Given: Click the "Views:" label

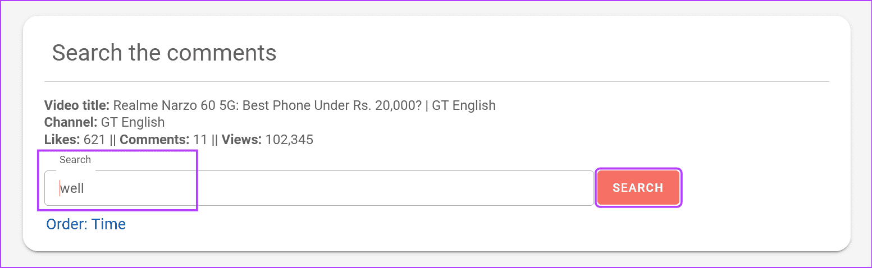Looking at the screenshot, I should [241, 140].
